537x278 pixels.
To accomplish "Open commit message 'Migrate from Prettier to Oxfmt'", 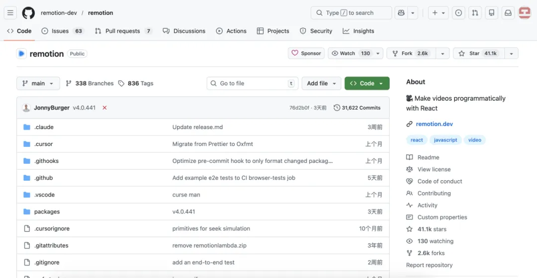I will (x=213, y=144).
